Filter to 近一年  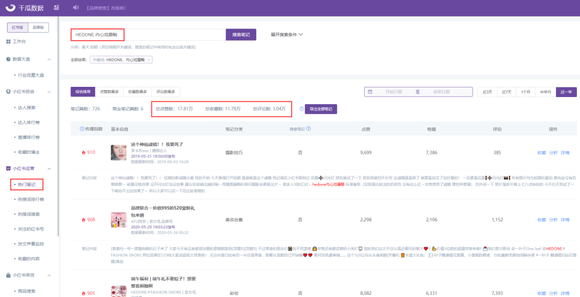[x=567, y=92]
